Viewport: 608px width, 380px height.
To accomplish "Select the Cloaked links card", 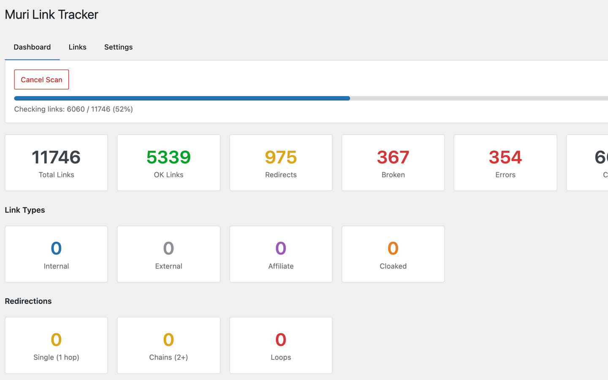I will tap(393, 254).
